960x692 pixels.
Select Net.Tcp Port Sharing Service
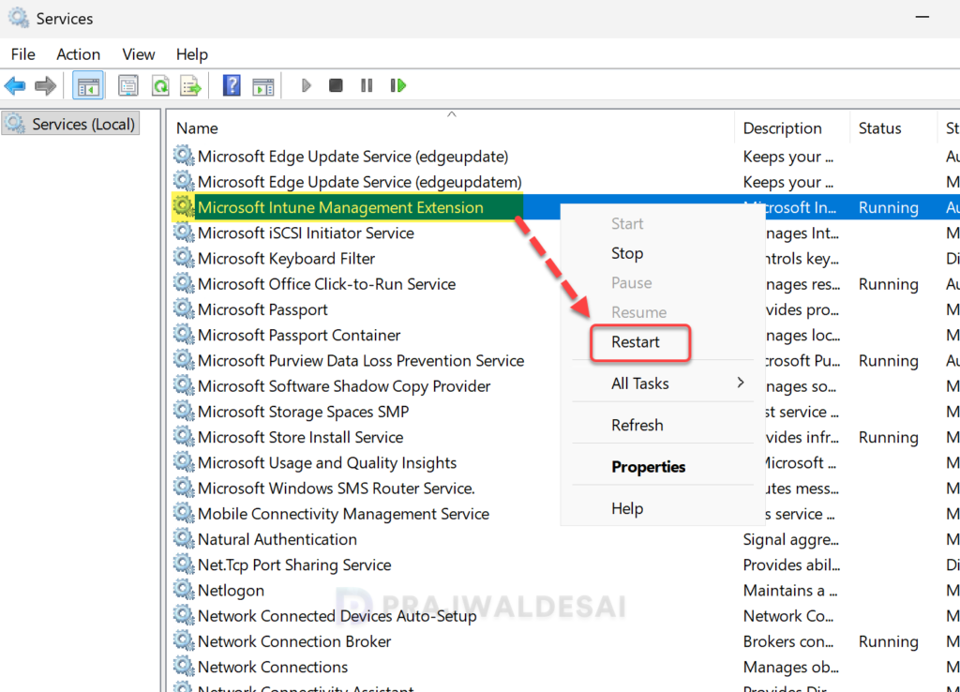click(293, 564)
